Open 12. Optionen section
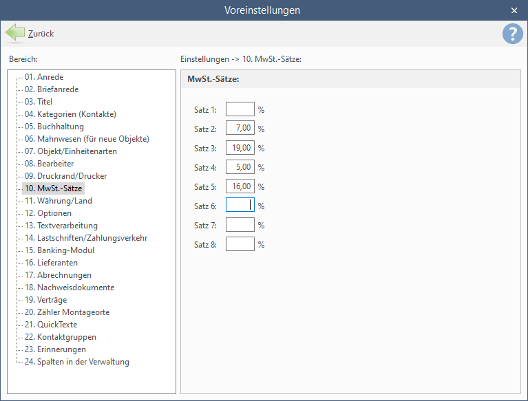The image size is (528, 401). pyautogui.click(x=47, y=213)
